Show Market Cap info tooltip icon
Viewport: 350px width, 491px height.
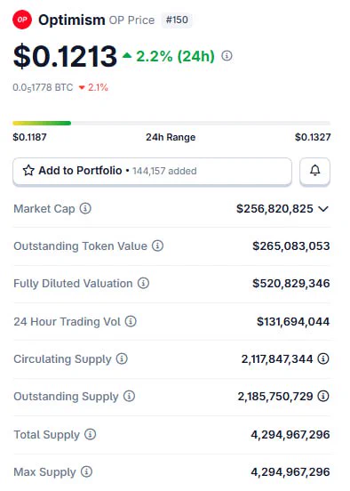[x=85, y=208]
